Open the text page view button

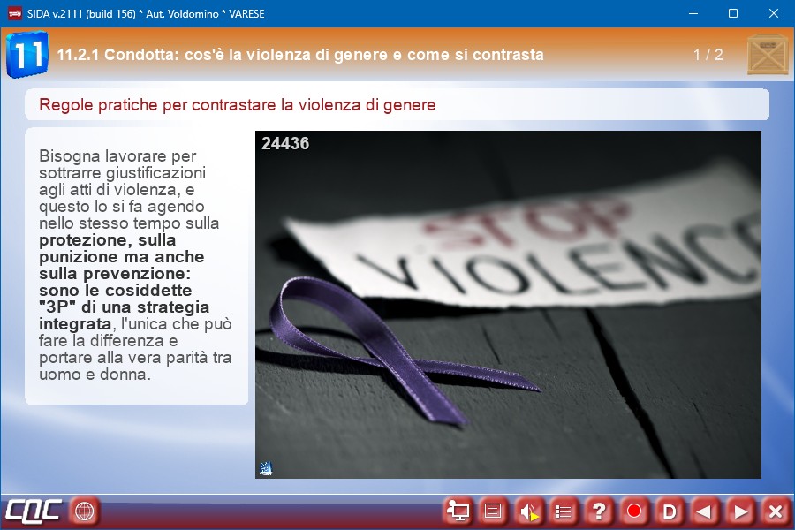coord(493,511)
